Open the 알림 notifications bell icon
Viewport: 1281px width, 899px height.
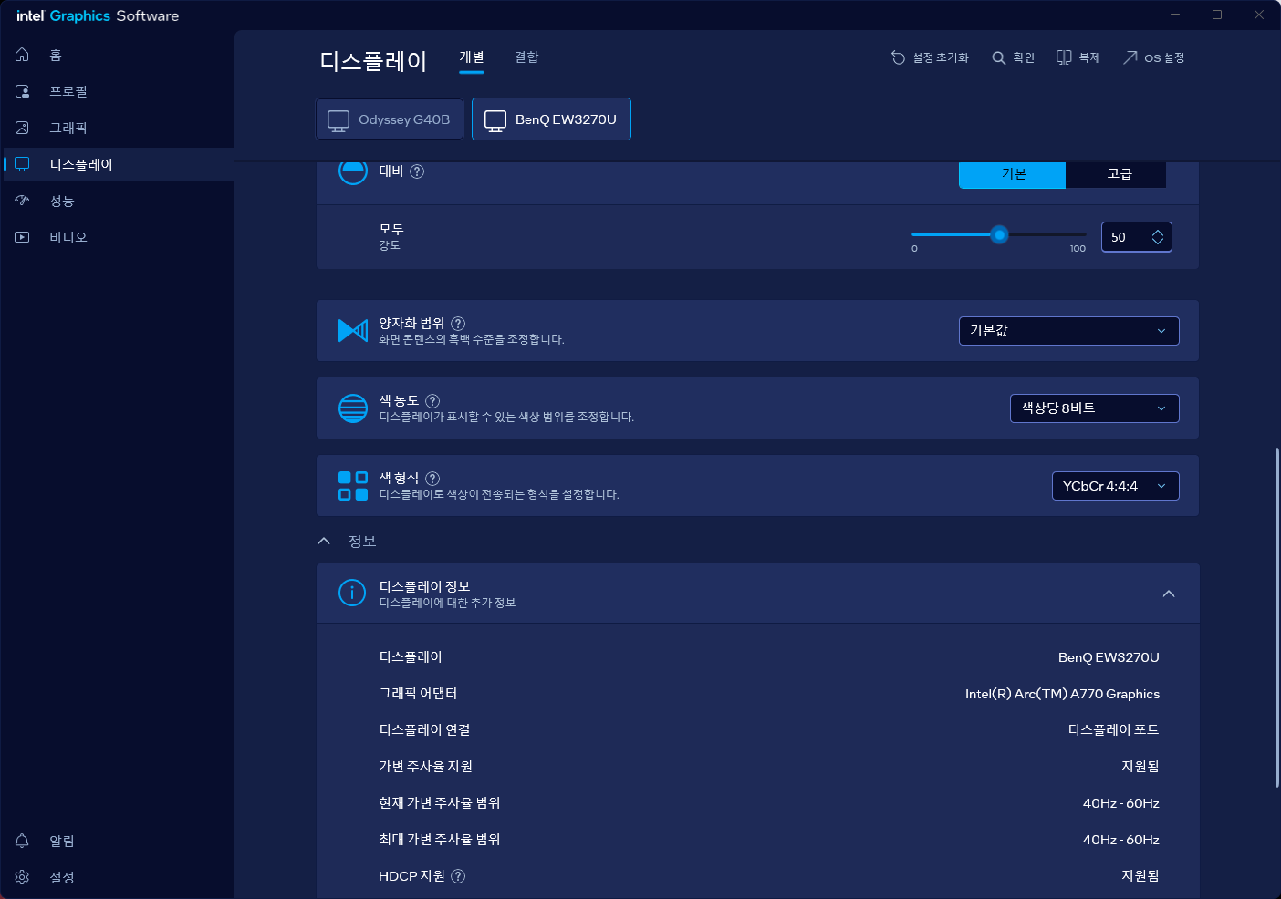coord(23,841)
